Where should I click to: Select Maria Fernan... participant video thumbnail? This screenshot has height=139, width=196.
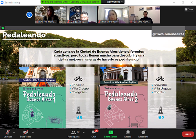click(113, 15)
